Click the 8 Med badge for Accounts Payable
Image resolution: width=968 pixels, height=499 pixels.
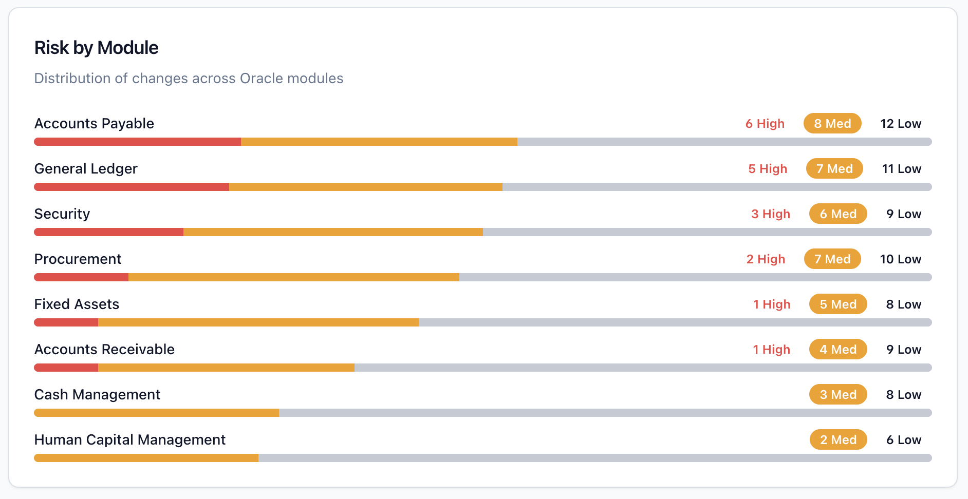(x=832, y=124)
